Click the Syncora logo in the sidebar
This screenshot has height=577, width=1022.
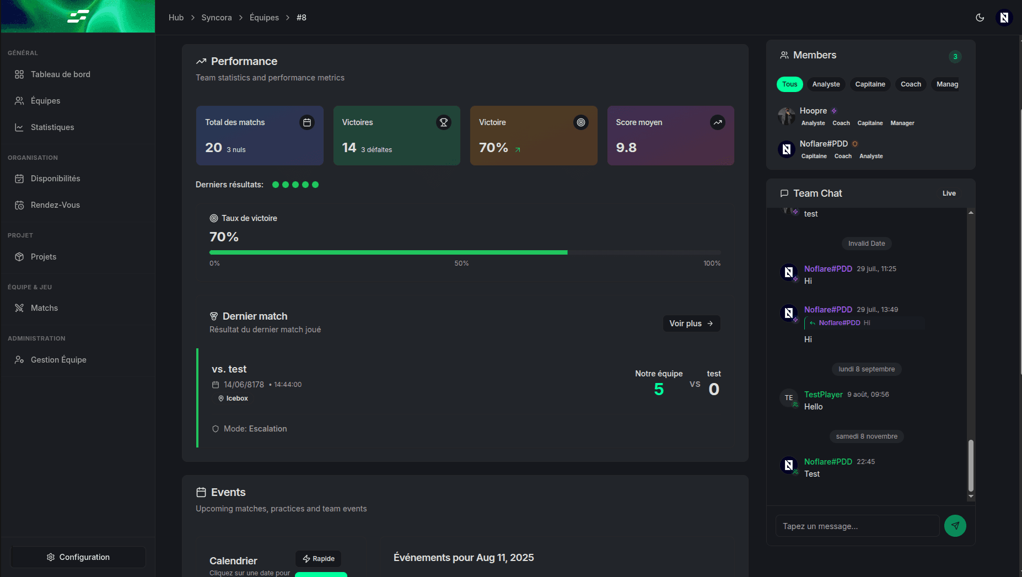(78, 17)
